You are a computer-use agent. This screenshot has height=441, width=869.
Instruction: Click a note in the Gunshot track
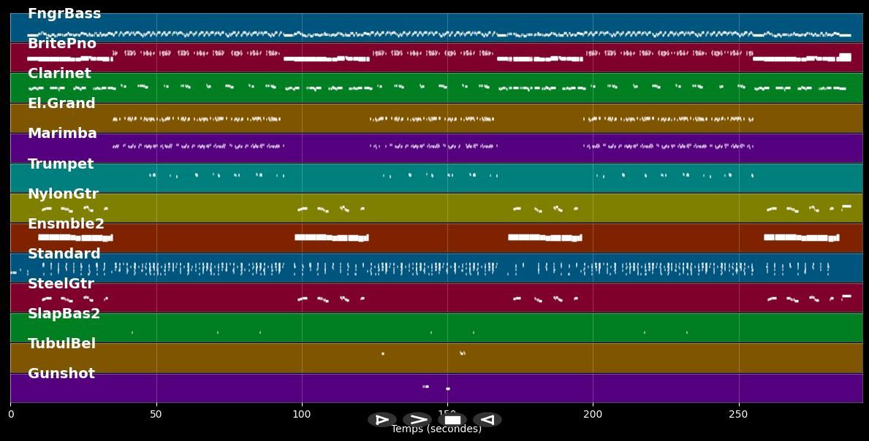pos(426,387)
